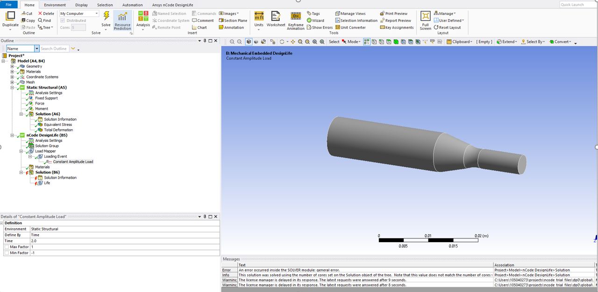Select the Life result in tree
The image size is (598, 292).
tap(47, 183)
